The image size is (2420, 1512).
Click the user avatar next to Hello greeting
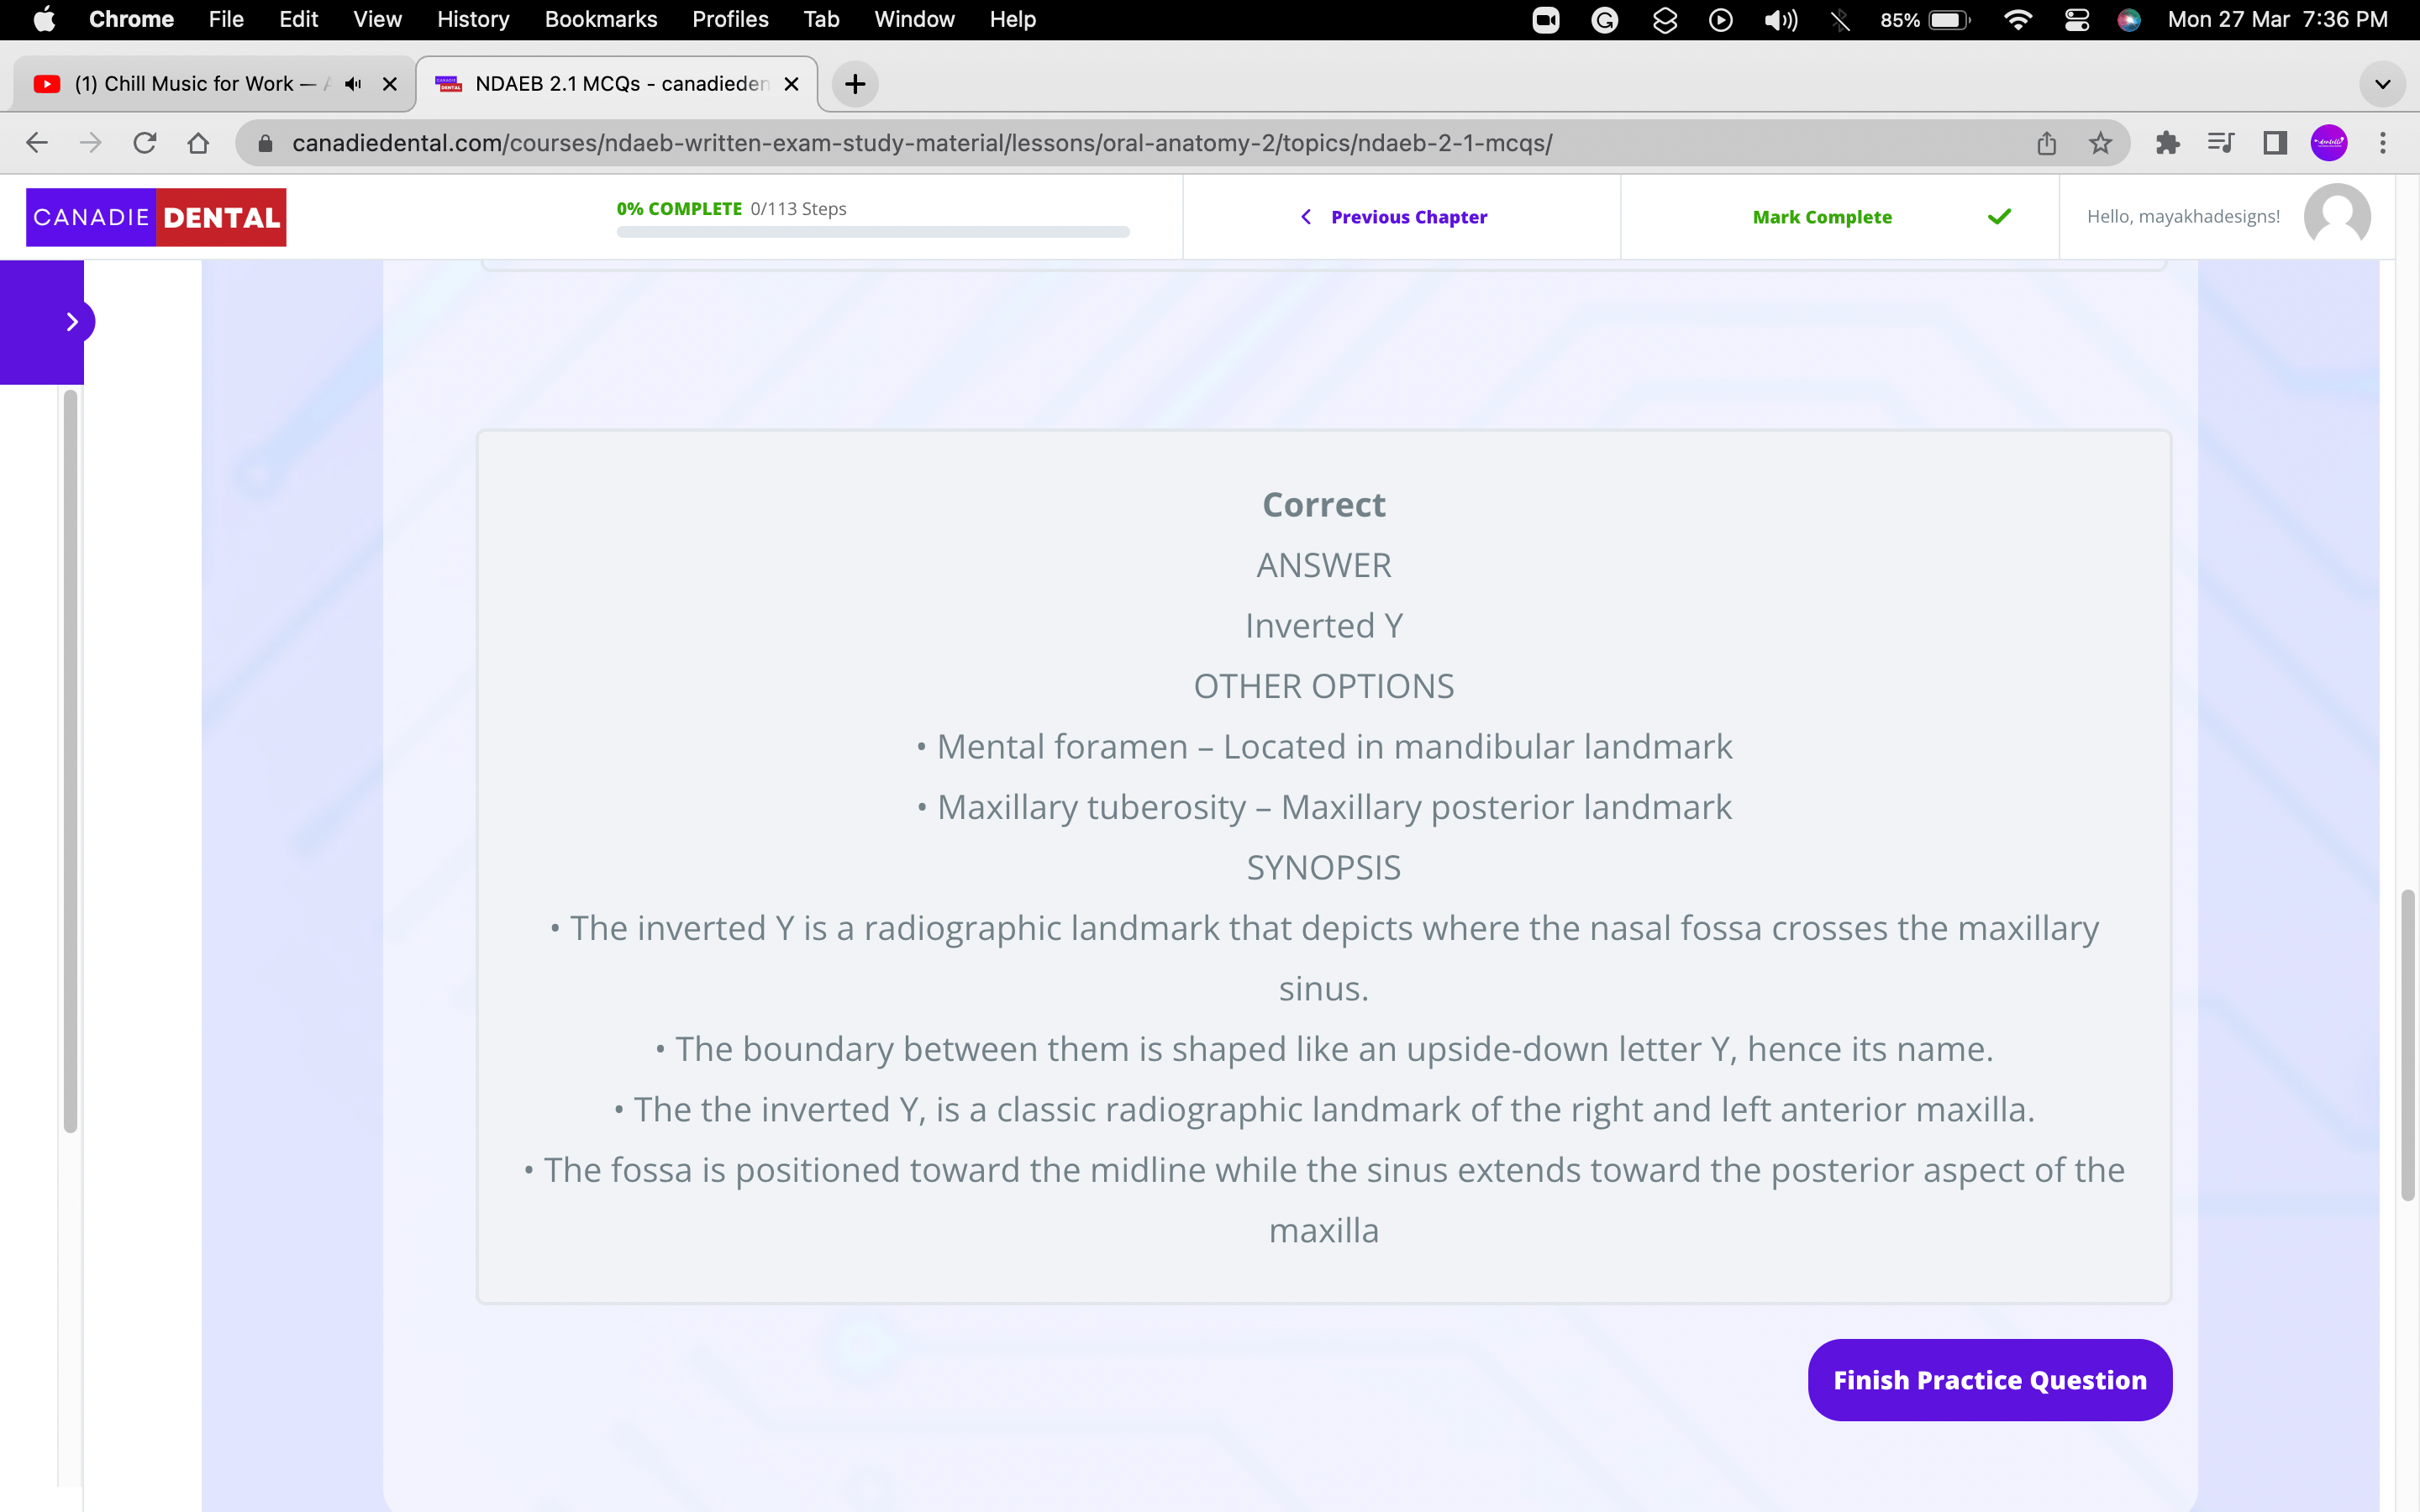pos(2336,216)
